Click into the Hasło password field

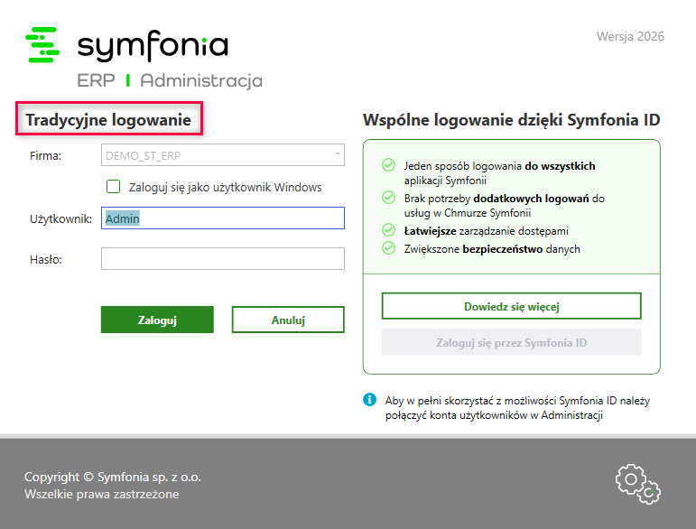click(223, 259)
